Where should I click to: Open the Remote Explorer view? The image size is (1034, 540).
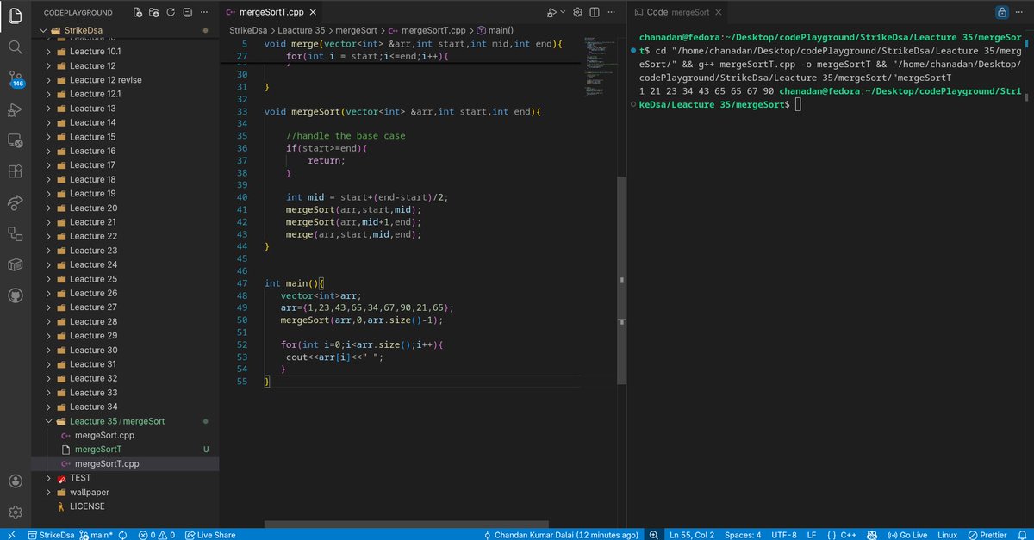pyautogui.click(x=15, y=140)
